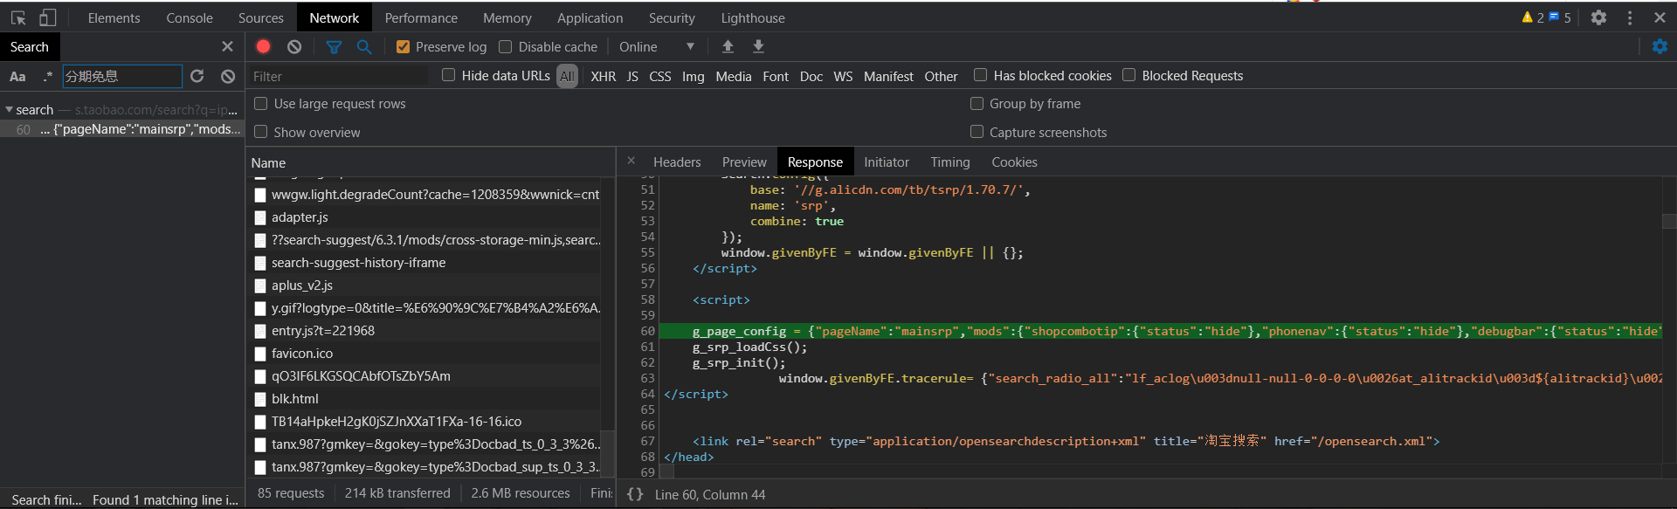This screenshot has width=1677, height=509.
Task: Click the network Filter text field
Action: (337, 77)
